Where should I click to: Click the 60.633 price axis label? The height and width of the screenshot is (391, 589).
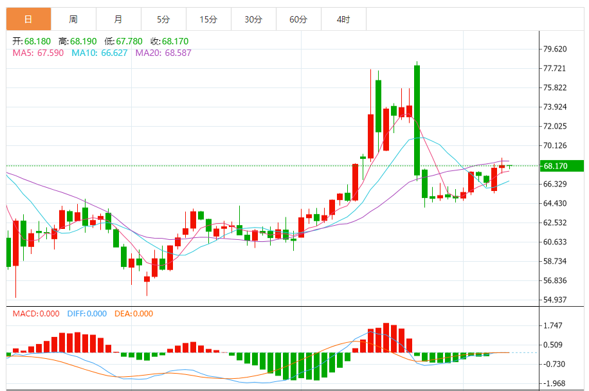[x=555, y=242]
